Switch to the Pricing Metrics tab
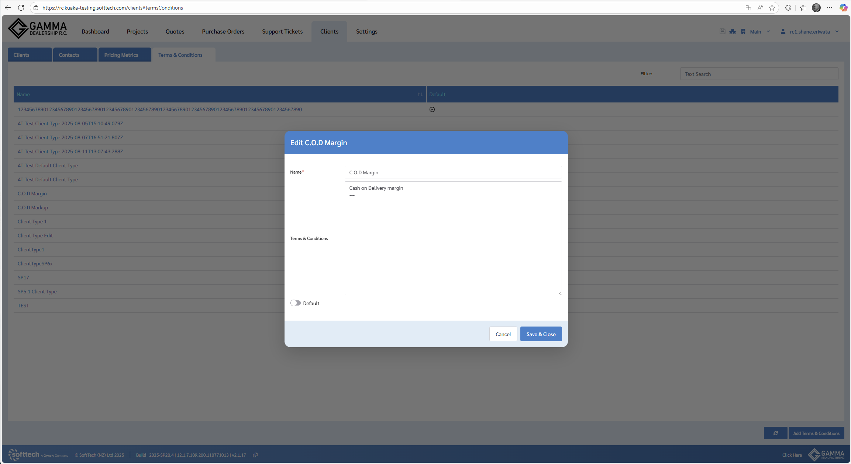 click(121, 55)
